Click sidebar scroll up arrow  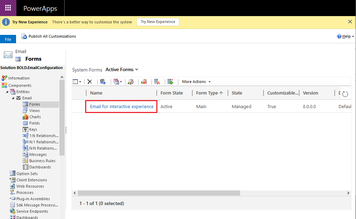click(62, 77)
